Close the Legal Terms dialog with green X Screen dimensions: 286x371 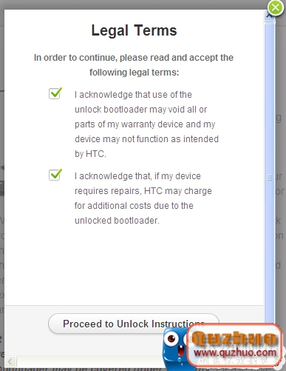[x=276, y=8]
